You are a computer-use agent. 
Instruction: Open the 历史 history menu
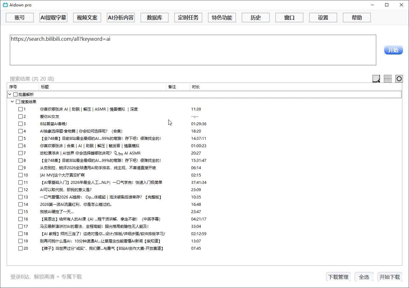255,18
